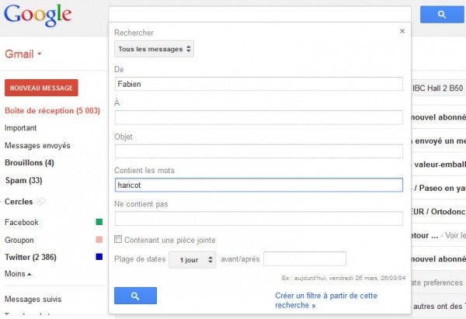Screen dimensions: 466x319
Task: Click the pink Groupon label color square
Action: point(99,239)
